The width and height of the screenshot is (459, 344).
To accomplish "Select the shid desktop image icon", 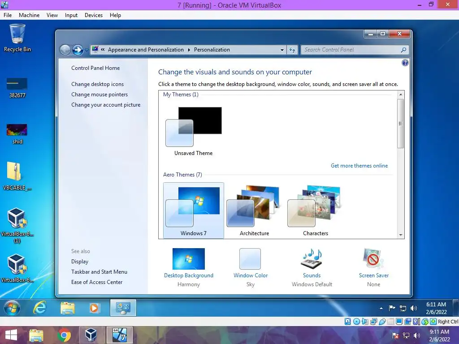I will pyautogui.click(x=17, y=133).
